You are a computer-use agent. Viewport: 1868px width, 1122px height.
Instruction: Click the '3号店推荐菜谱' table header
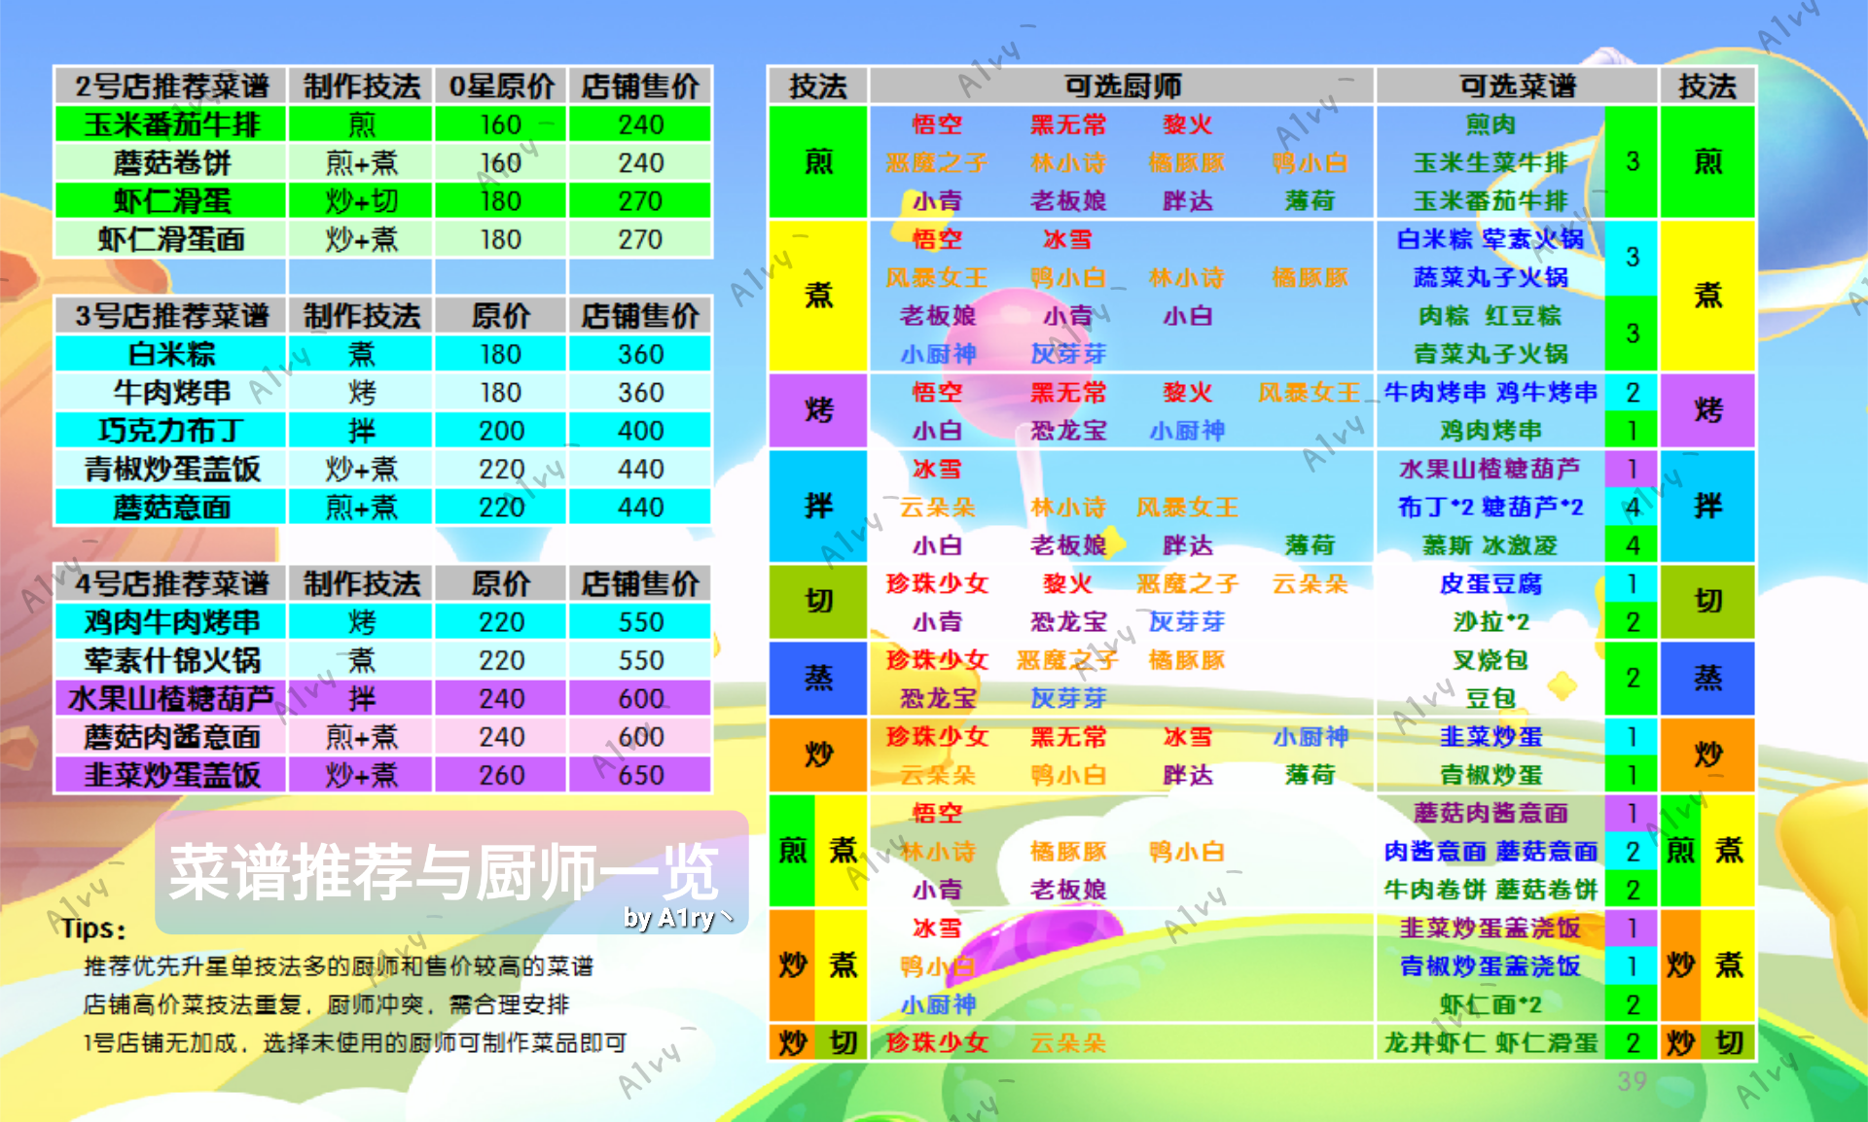[171, 315]
